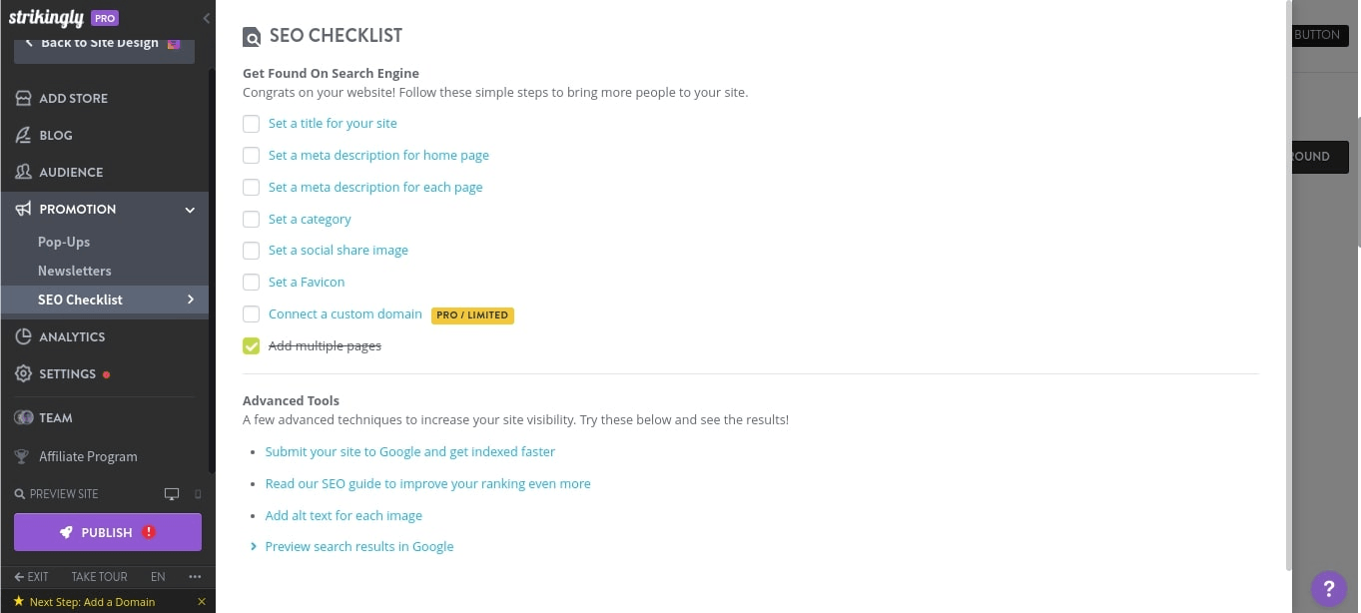
Task: Open the Audience panel
Action: pos(70,172)
